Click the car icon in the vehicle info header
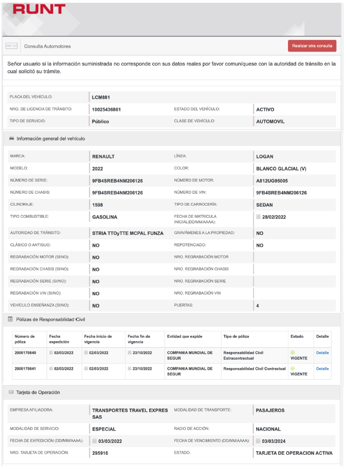This screenshot has width=346, height=469. (x=12, y=139)
